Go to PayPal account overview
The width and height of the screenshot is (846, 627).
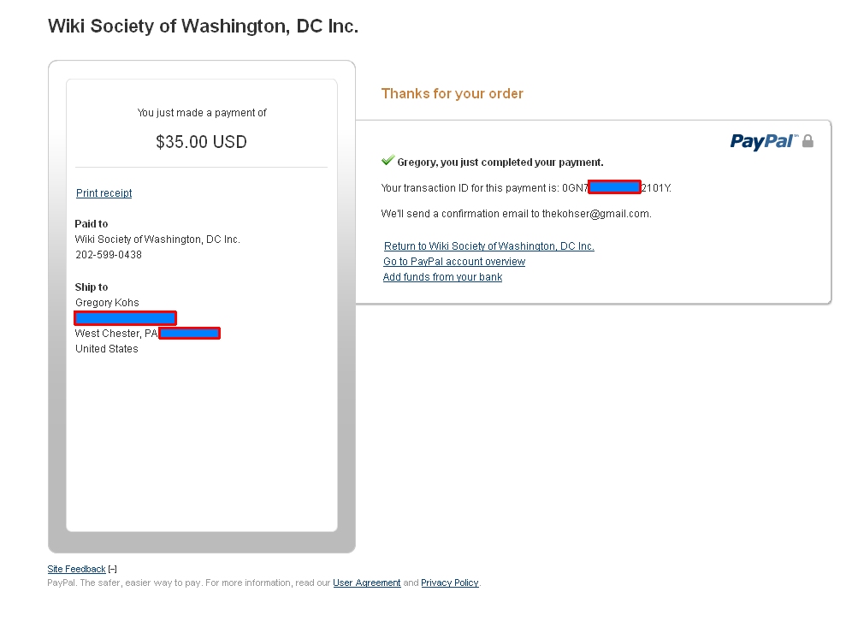[454, 262]
